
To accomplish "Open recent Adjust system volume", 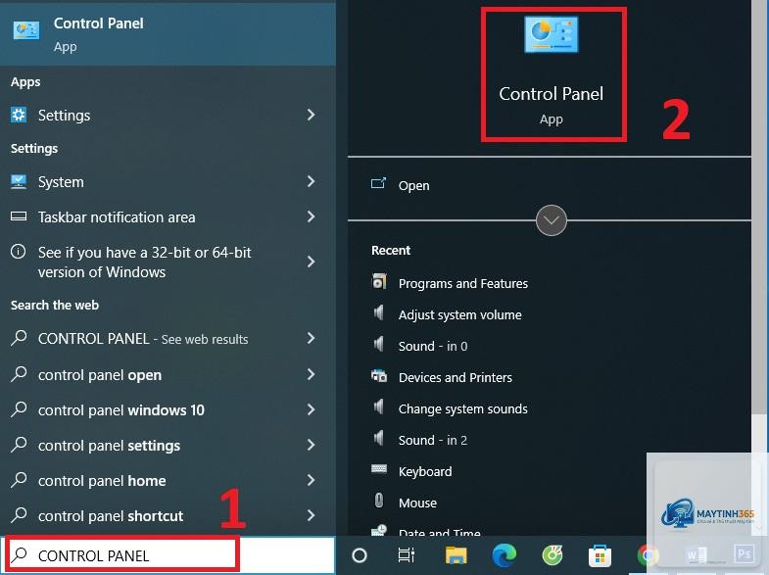I will tap(459, 315).
